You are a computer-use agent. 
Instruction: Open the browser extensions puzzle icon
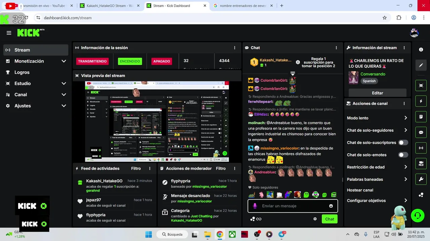(399, 18)
